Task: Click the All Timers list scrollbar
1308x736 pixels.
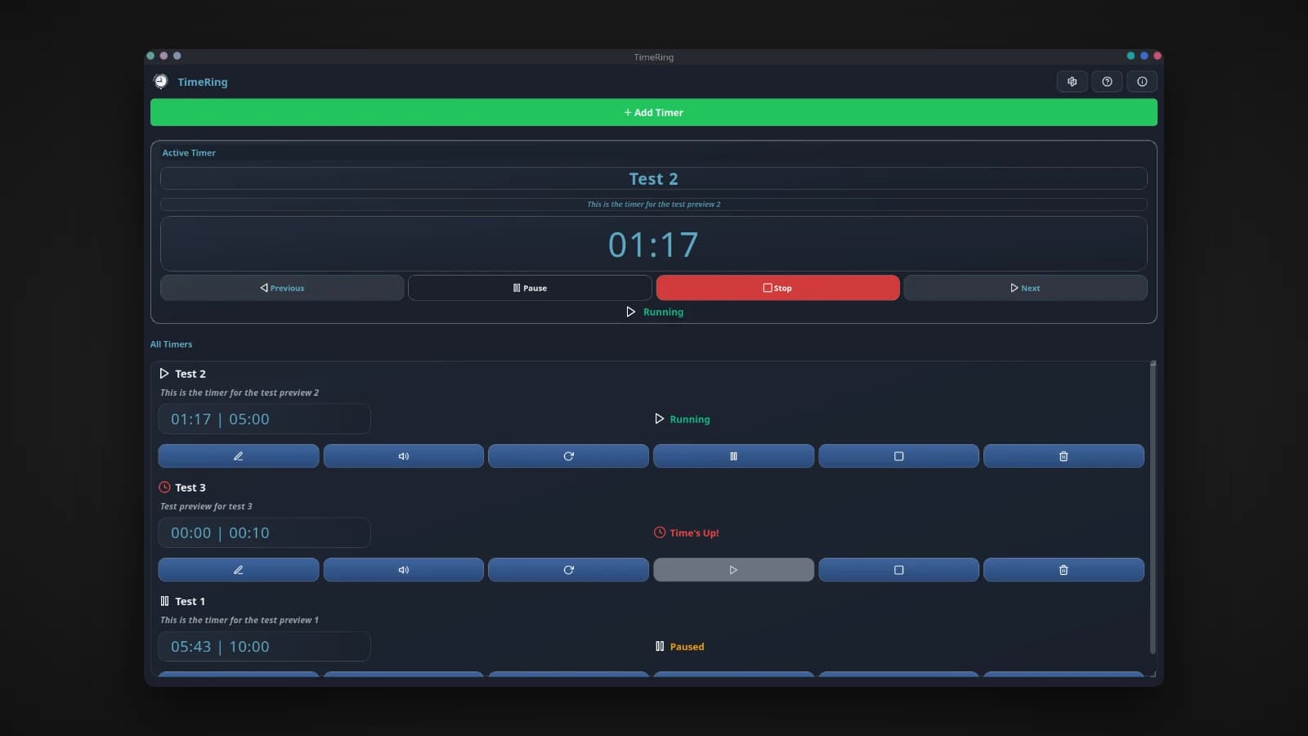Action: [1153, 507]
